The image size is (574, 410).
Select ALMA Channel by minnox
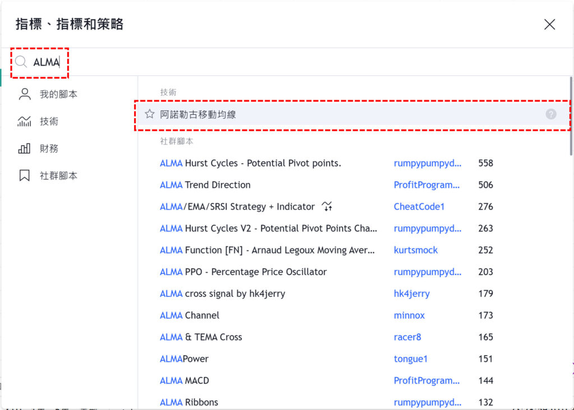tap(189, 315)
